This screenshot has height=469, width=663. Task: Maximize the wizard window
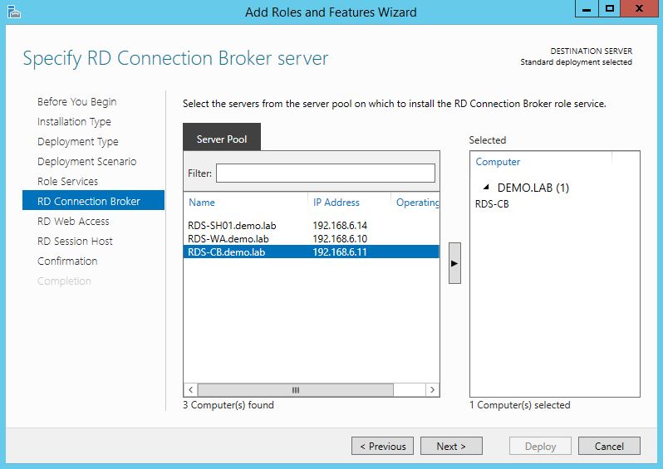click(x=610, y=9)
